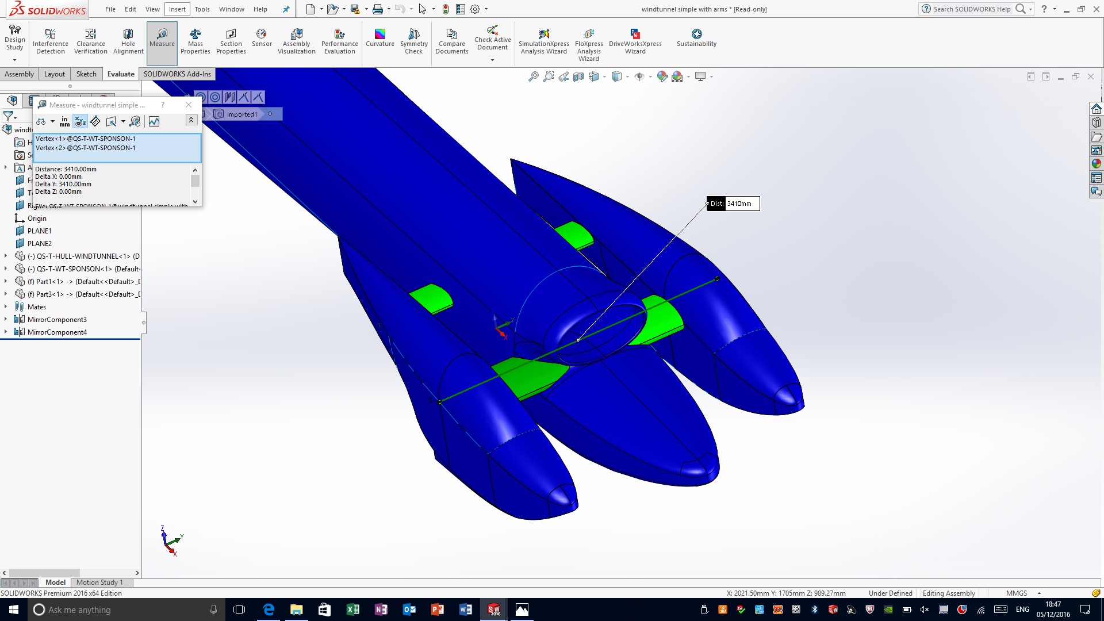The width and height of the screenshot is (1104, 621).
Task: Expand the MirrorComponent4 node
Action: coord(6,332)
